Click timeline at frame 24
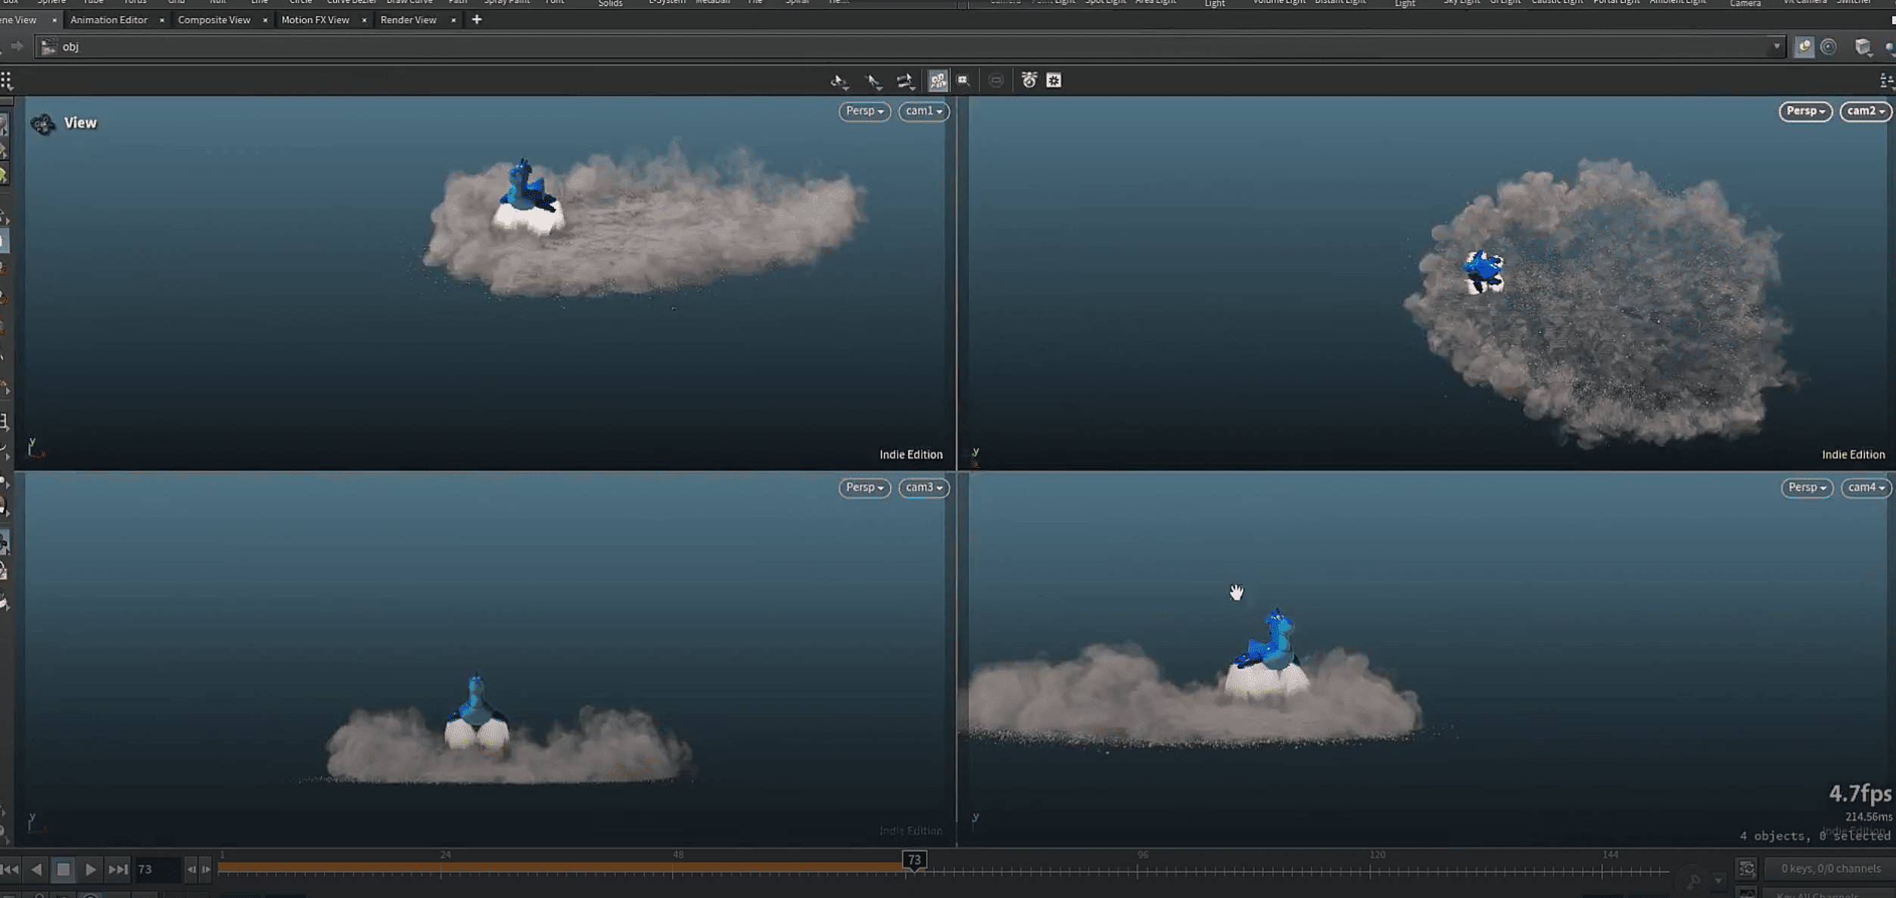Image resolution: width=1896 pixels, height=898 pixels. pyautogui.click(x=441, y=868)
